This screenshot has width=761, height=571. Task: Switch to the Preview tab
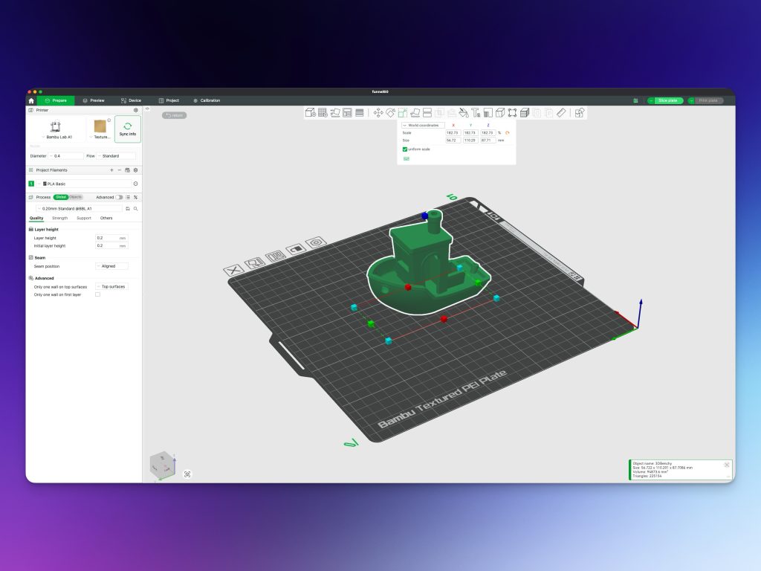[94, 100]
